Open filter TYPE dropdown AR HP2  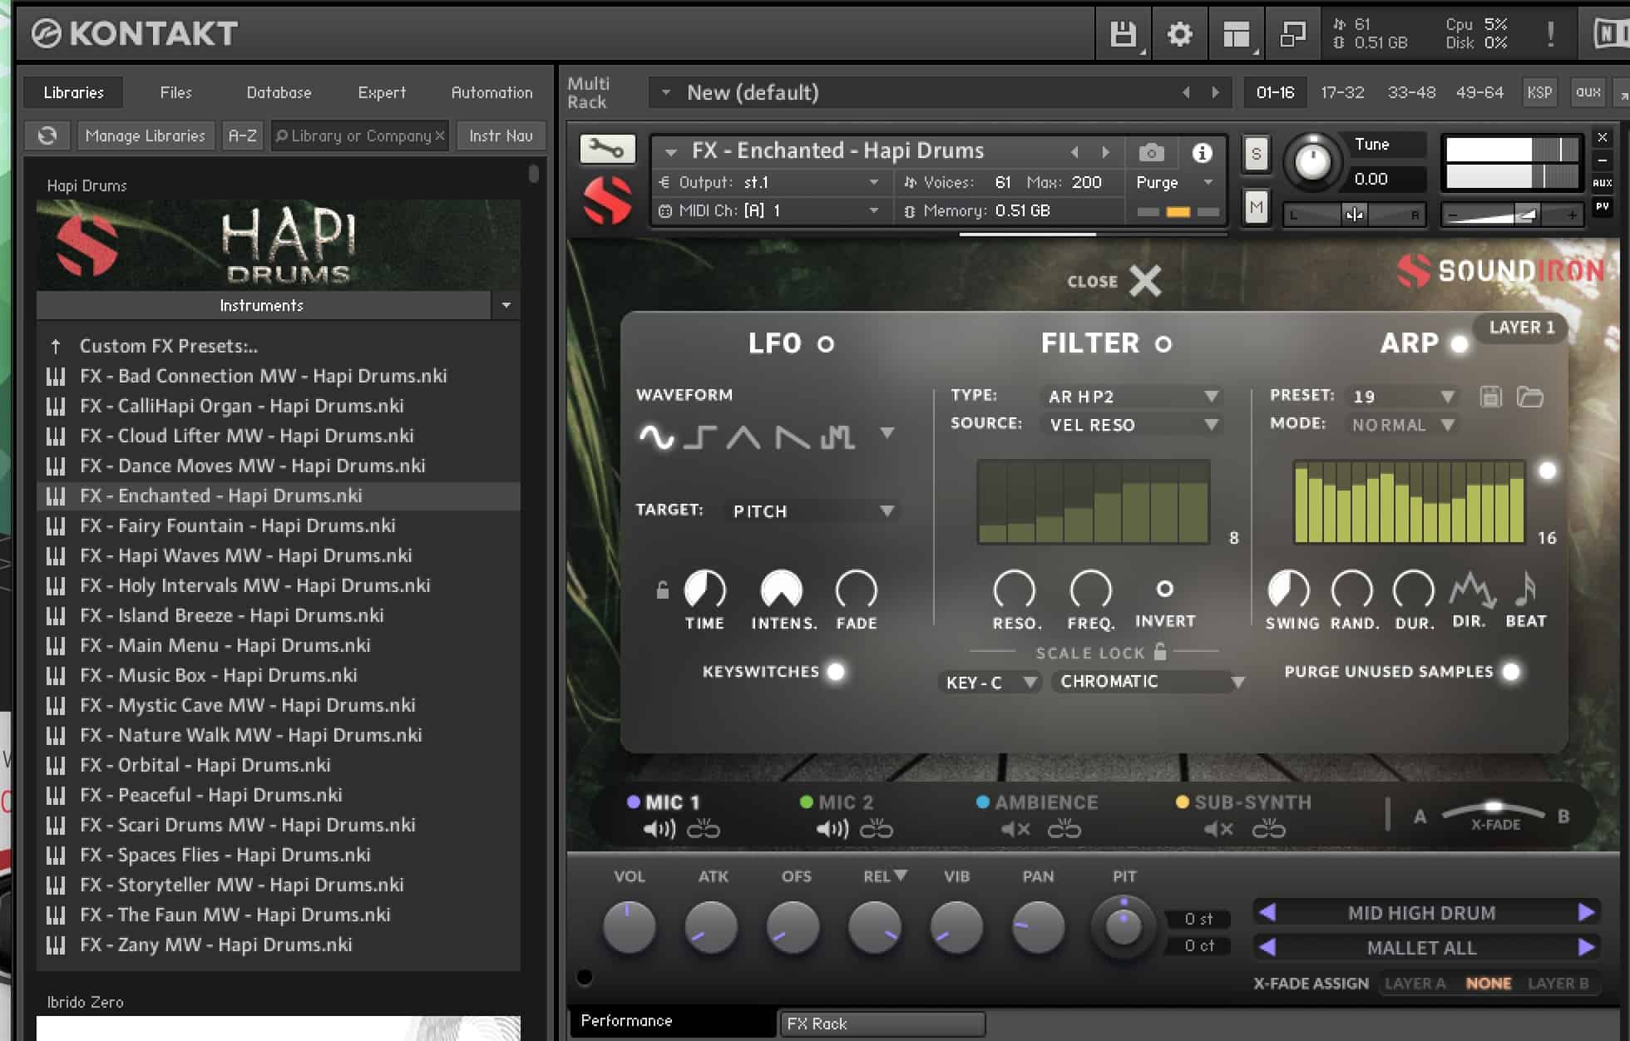(x=1131, y=397)
